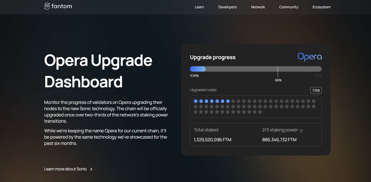Click the 1,329,520,096 FTM total staked value
This screenshot has width=371, height=182.
pyautogui.click(x=212, y=140)
